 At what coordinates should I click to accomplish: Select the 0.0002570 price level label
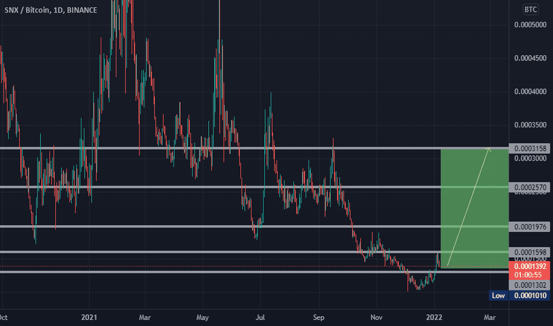click(529, 187)
